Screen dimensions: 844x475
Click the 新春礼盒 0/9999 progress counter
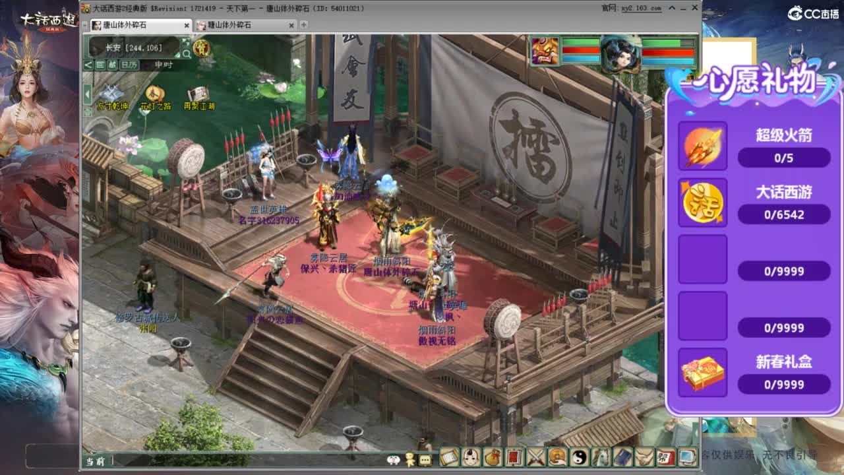coord(784,385)
